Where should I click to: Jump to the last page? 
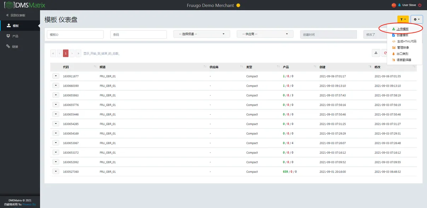click(79, 53)
